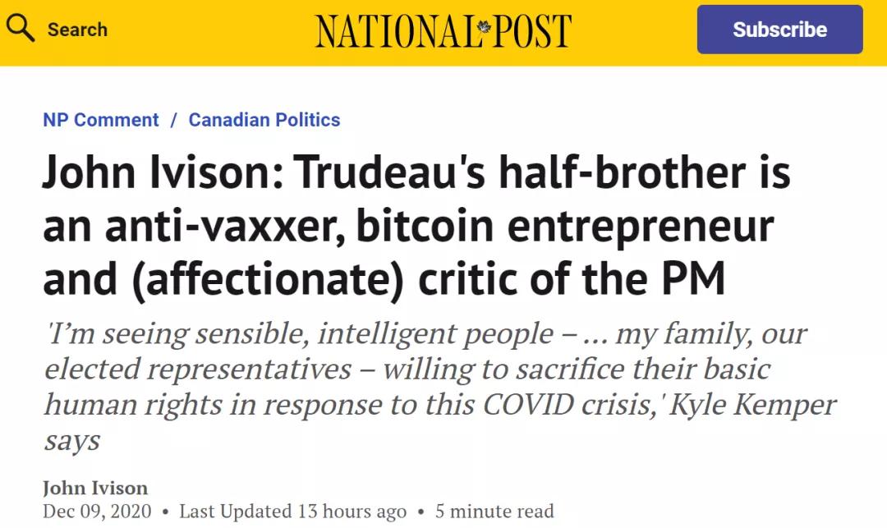
Task: Click the 5 minute read label
Action: [x=494, y=511]
